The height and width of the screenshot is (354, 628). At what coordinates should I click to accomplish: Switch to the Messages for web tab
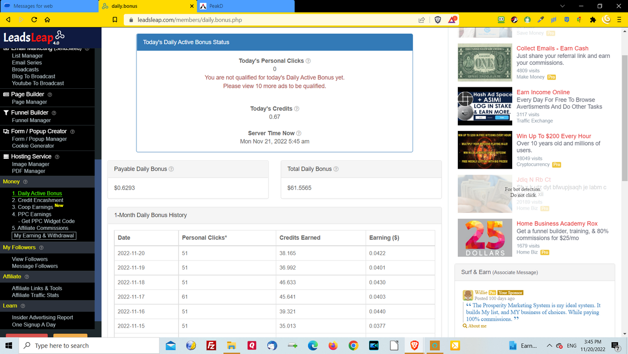48,6
